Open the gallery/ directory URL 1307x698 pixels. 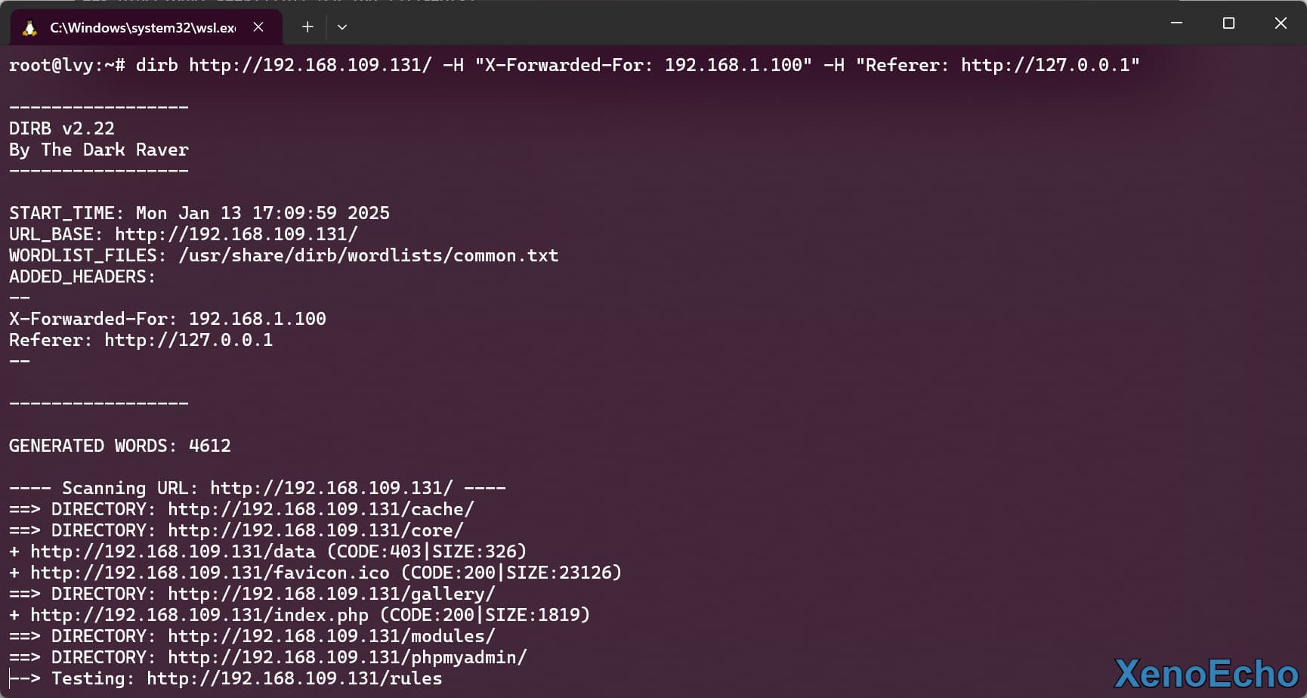tap(331, 594)
